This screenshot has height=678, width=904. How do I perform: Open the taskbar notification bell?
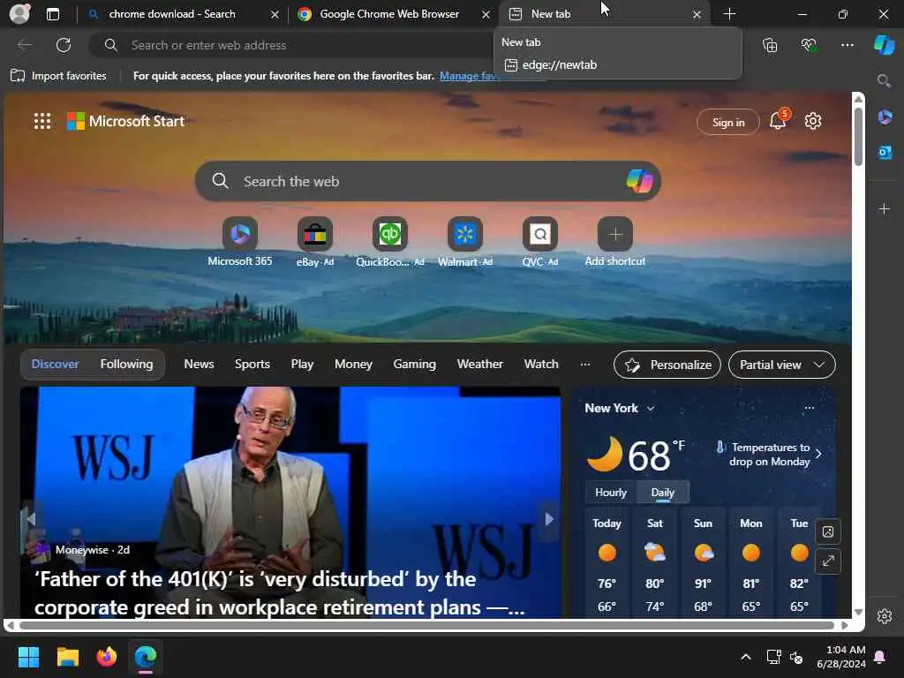[x=880, y=657]
